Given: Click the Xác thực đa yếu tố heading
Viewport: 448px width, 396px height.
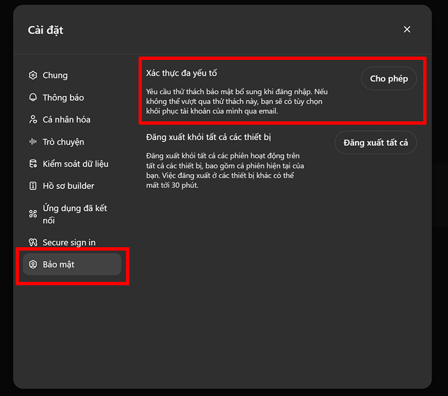Looking at the screenshot, I should point(181,73).
